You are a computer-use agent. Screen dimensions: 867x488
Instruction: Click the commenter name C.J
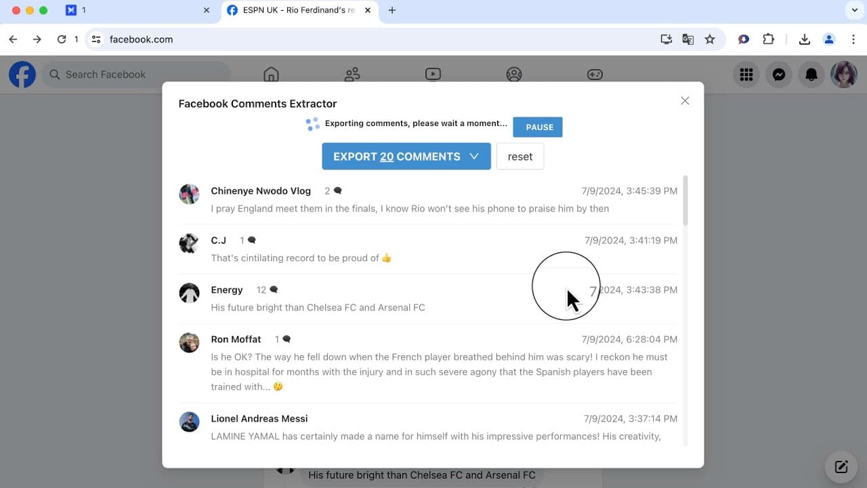tap(219, 241)
